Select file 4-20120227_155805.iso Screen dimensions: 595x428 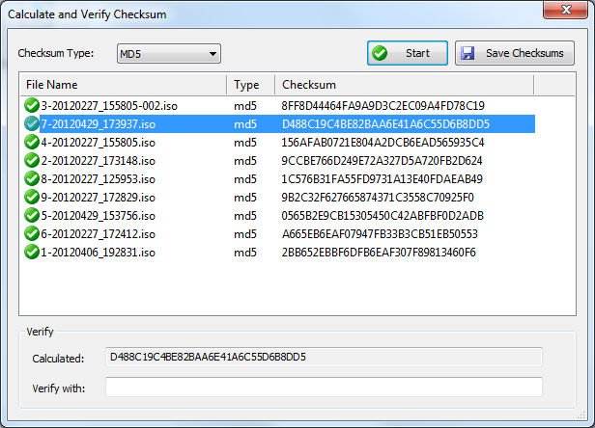click(x=99, y=143)
